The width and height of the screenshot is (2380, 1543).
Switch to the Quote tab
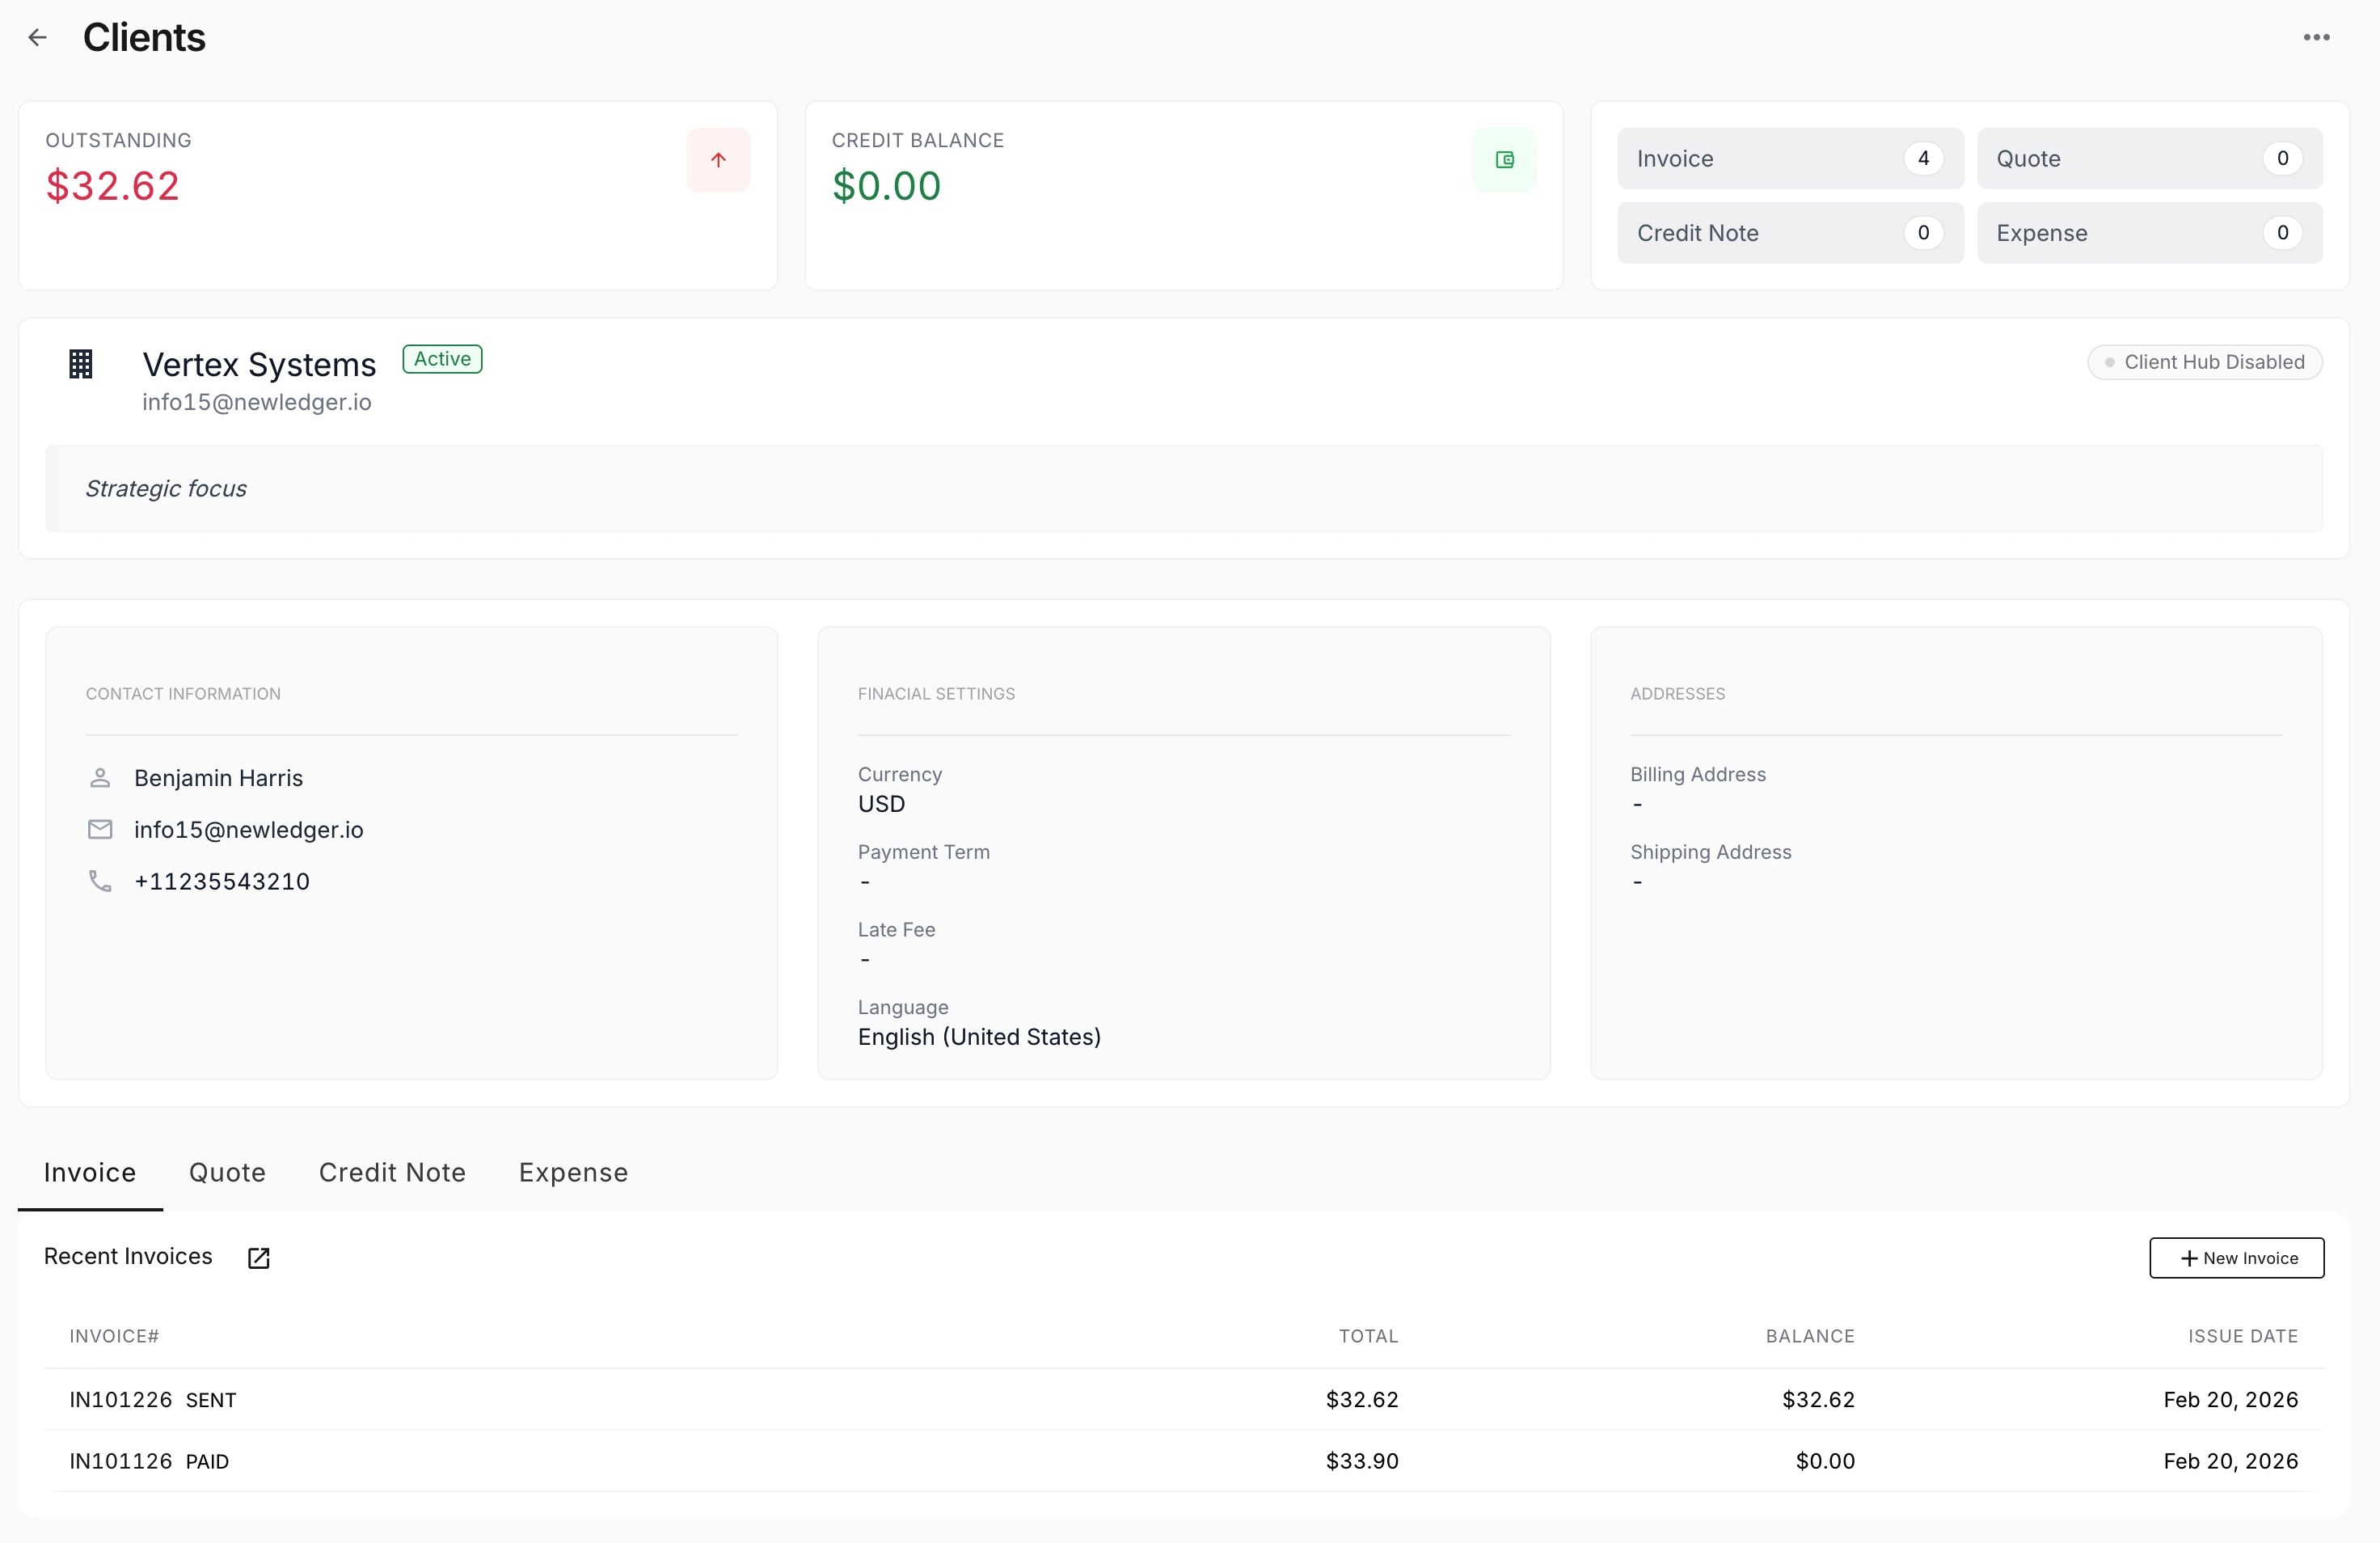[x=227, y=1172]
